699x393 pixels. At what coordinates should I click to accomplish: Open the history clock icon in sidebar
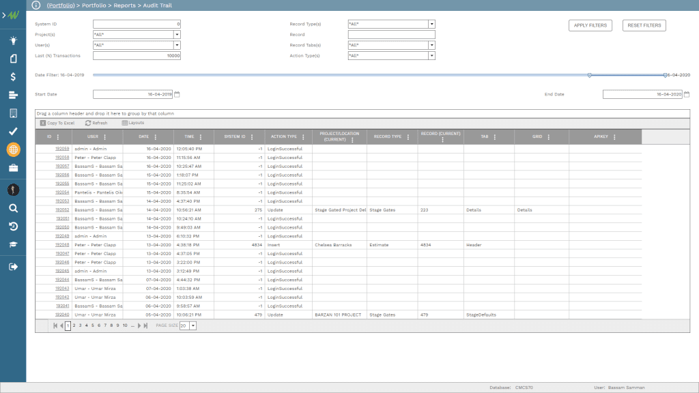(13, 227)
